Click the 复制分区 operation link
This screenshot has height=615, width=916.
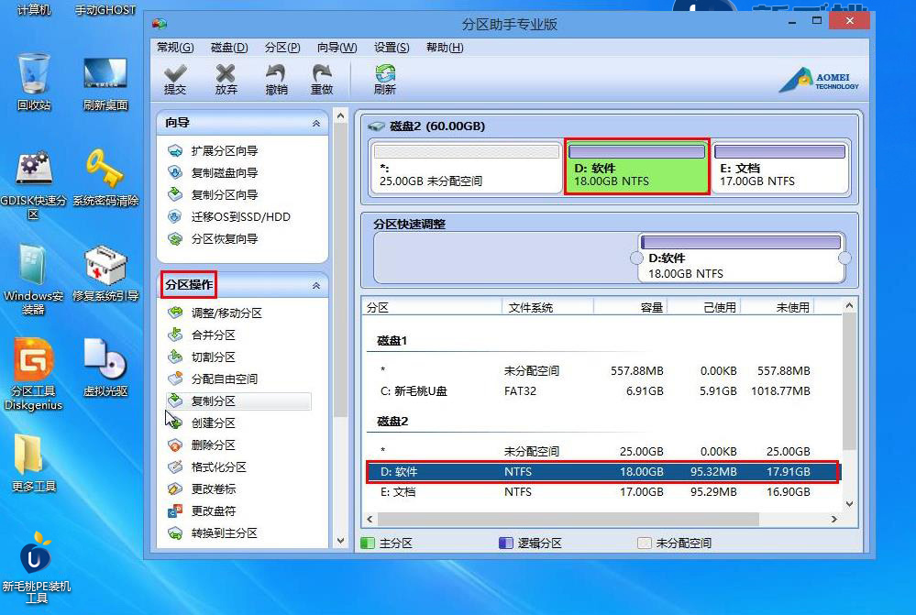click(214, 401)
